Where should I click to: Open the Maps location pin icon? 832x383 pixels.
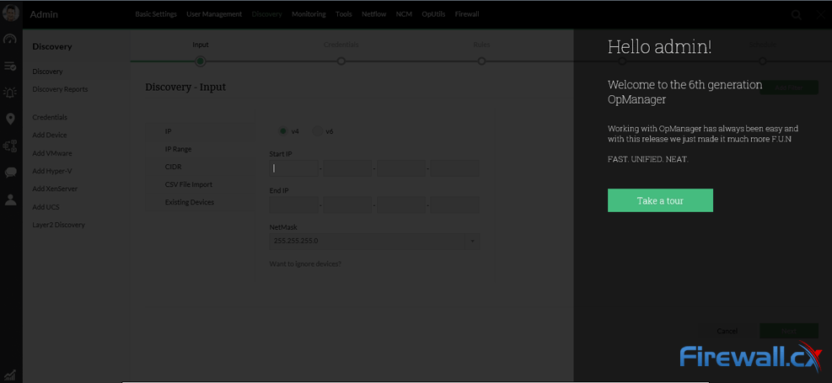tap(10, 119)
